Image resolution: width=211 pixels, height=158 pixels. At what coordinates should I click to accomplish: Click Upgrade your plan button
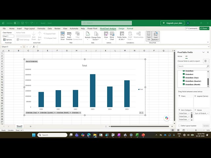coord(172,23)
